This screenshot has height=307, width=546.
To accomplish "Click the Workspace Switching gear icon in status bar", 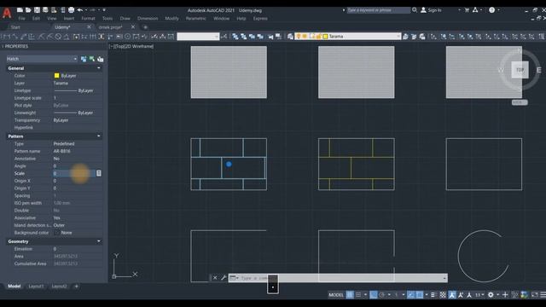I will point(491,295).
